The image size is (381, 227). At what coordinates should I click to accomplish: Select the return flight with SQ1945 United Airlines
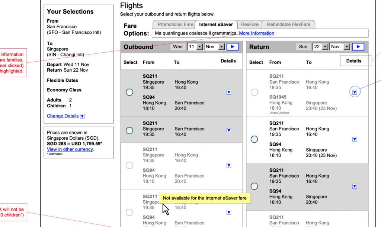(254, 92)
